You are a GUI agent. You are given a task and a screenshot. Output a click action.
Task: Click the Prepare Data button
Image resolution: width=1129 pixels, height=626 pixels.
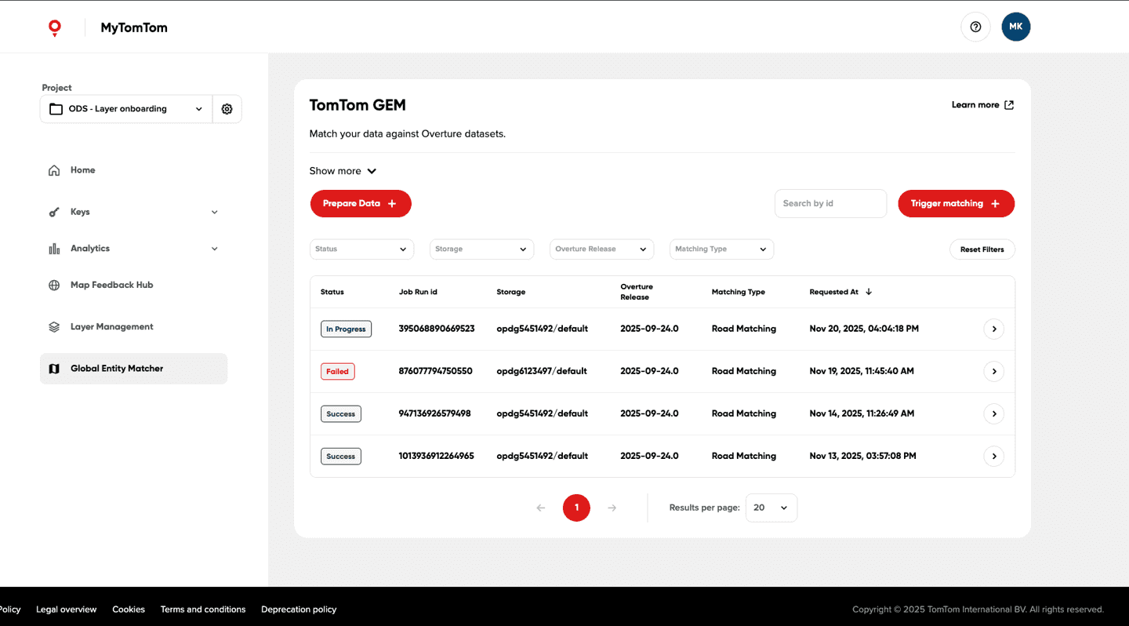pos(361,203)
